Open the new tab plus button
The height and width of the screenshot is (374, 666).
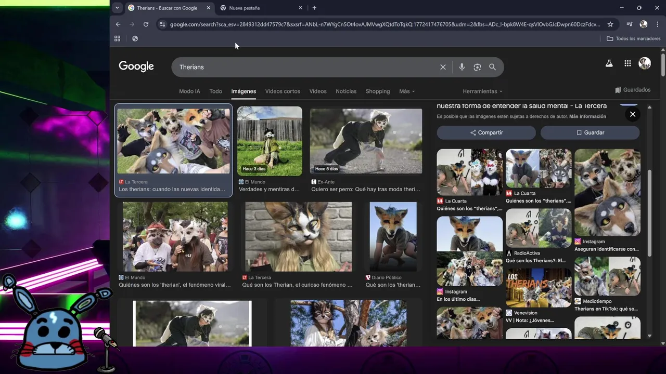click(x=314, y=8)
